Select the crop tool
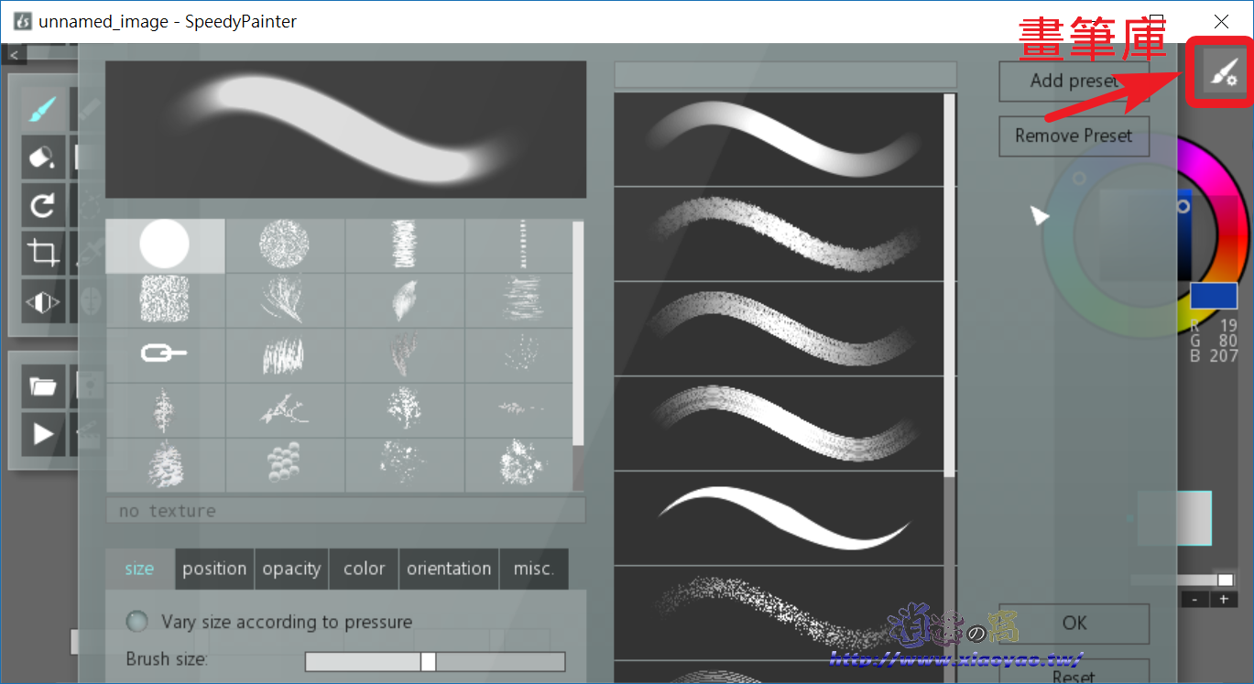The width and height of the screenshot is (1254, 684). pos(42,252)
